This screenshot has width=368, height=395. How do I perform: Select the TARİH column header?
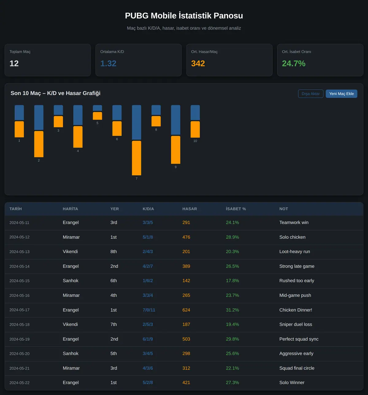click(x=16, y=209)
